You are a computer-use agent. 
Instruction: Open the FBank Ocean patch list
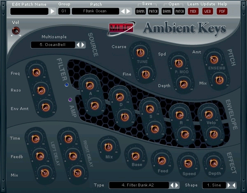96,11
